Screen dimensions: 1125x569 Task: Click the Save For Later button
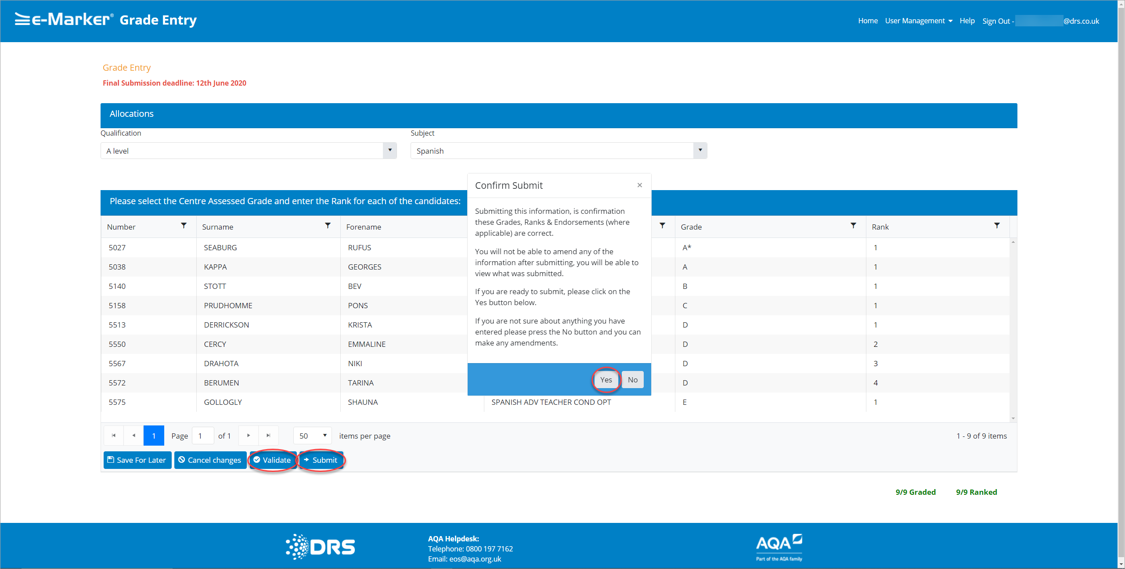tap(137, 460)
